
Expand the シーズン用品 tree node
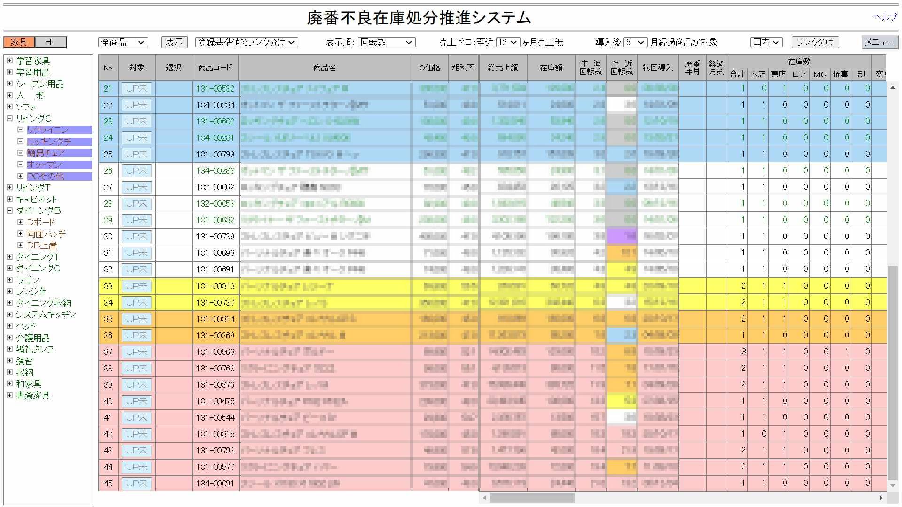[x=9, y=84]
